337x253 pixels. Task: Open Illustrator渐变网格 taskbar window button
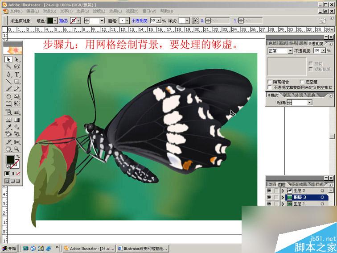(x=143, y=249)
